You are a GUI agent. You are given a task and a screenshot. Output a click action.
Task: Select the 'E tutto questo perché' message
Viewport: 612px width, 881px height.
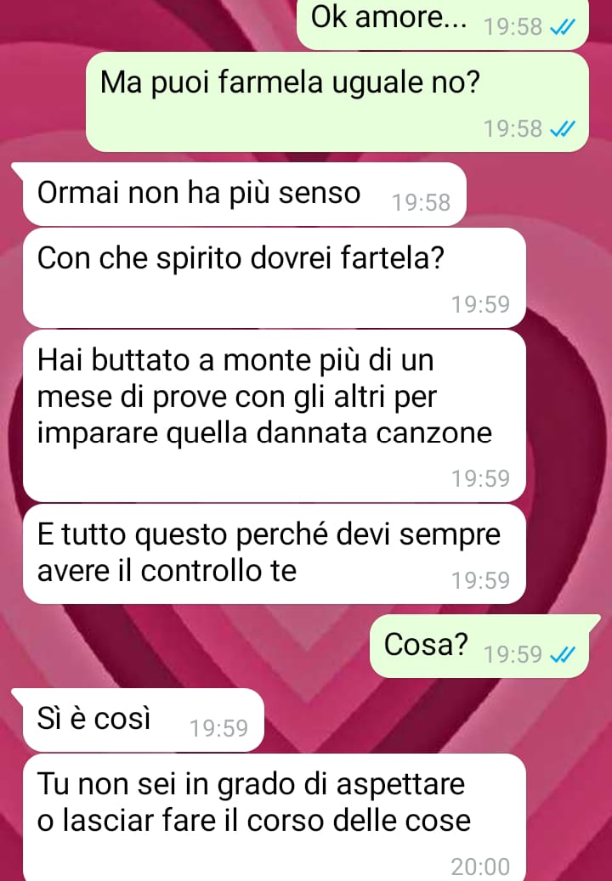pos(275,554)
